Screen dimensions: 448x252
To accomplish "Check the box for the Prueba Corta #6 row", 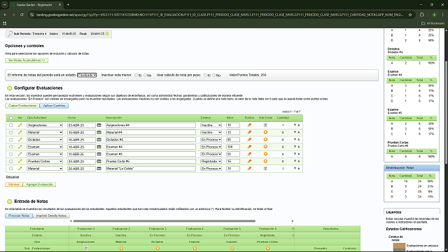I will pyautogui.click(x=11, y=161).
